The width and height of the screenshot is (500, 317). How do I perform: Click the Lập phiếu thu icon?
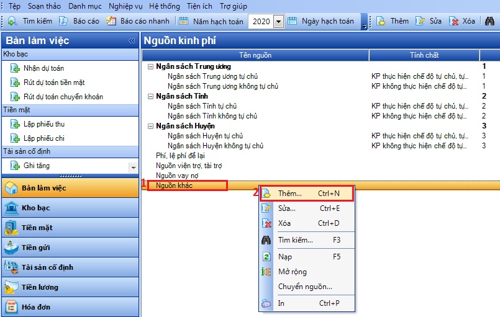15,124
